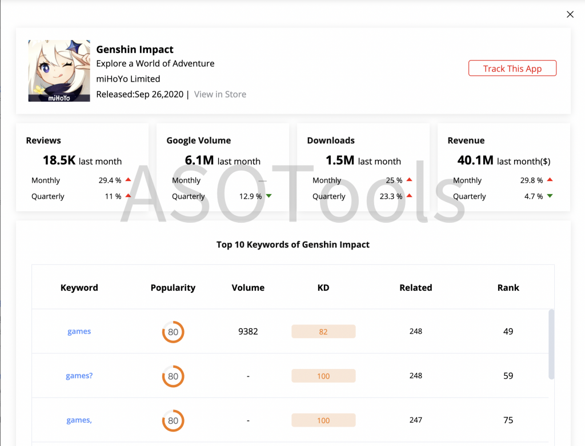Close the app details dialog
The width and height of the screenshot is (585, 446).
point(570,14)
